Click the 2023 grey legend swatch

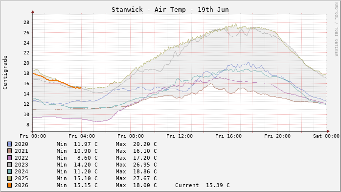[10, 165]
